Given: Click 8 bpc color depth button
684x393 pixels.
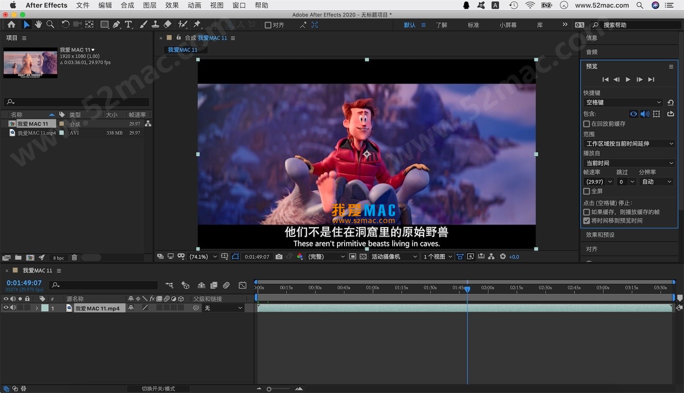Looking at the screenshot, I should (x=58, y=258).
